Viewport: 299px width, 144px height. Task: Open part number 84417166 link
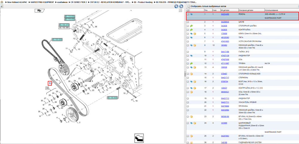225,52
